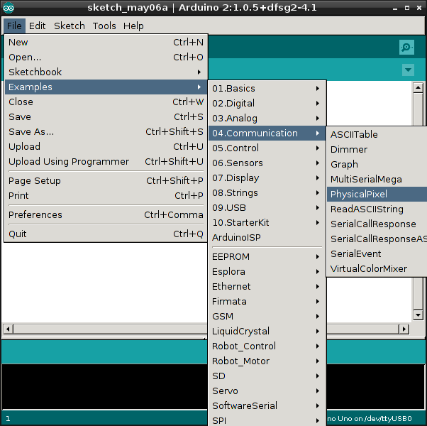This screenshot has width=427, height=426.
Task: Click the horizontal scrollbar left arrow
Action: tap(8, 329)
